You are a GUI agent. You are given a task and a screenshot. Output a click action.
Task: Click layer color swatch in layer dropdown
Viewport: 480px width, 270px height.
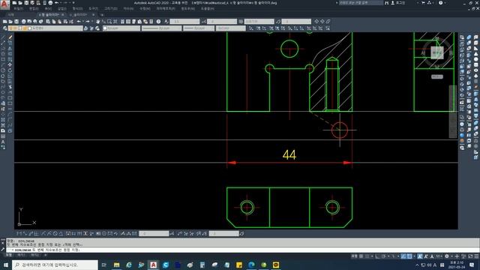point(30,28)
